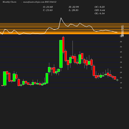The width and height of the screenshot is (129, 129).
Task: Click the tallest green candlestick in the chart
Action: [61, 54]
